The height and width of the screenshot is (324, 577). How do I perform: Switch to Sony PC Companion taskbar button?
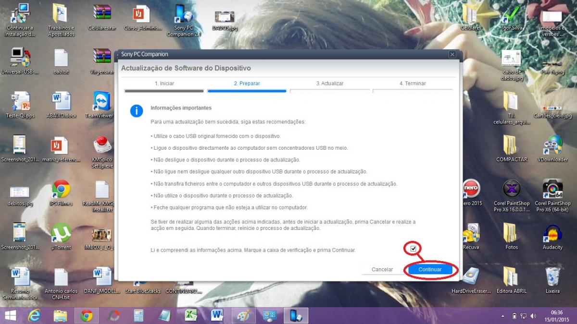(x=296, y=315)
